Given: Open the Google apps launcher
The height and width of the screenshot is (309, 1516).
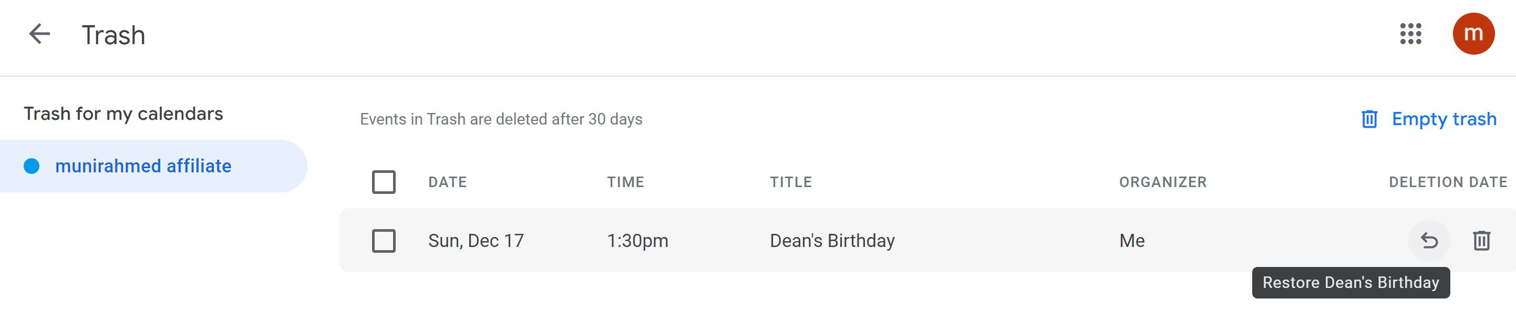Looking at the screenshot, I should coord(1411,34).
